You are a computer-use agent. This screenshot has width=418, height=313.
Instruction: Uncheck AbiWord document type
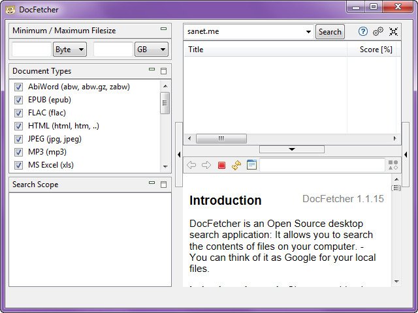pyautogui.click(x=18, y=87)
